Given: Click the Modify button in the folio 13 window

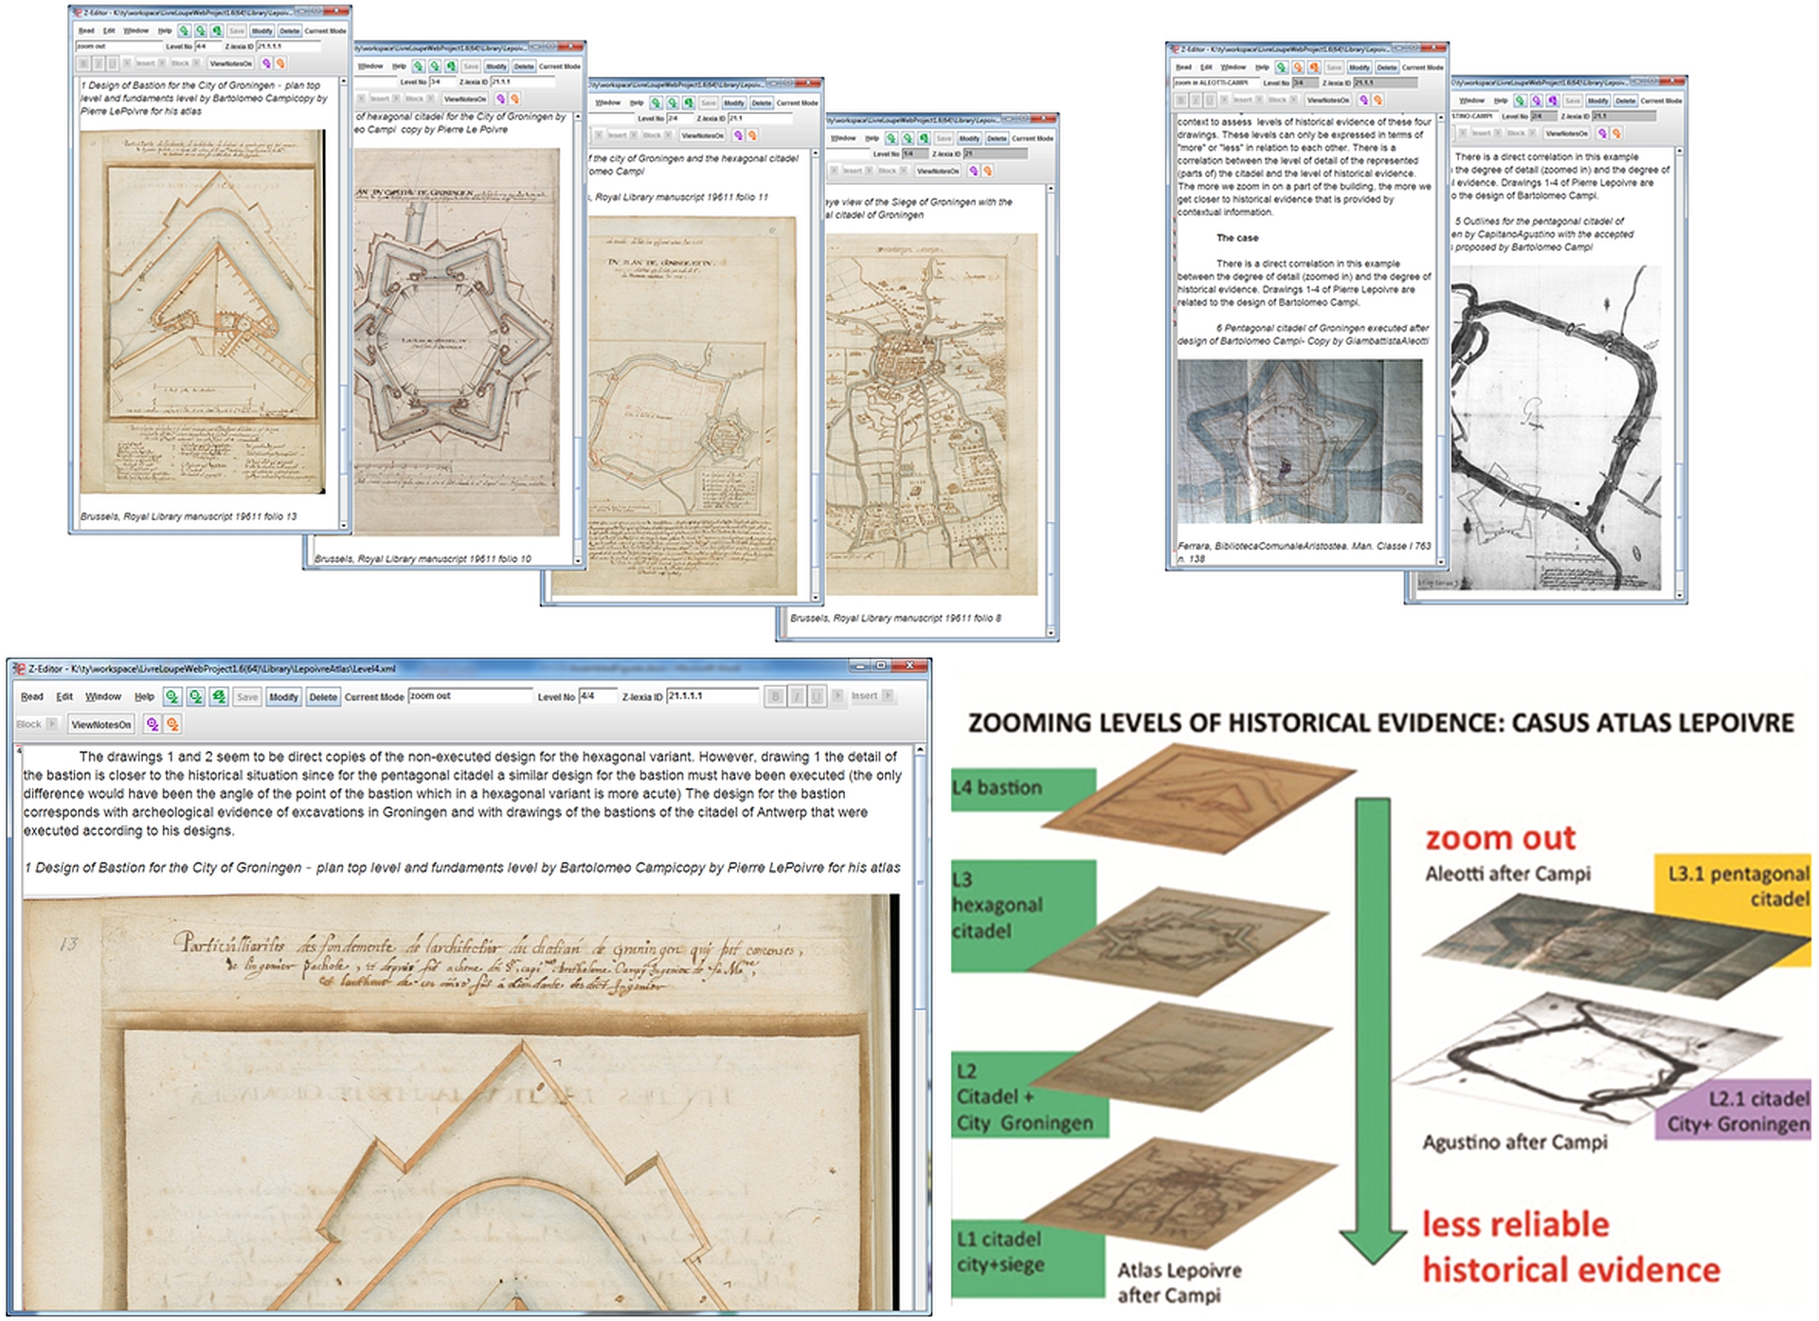Looking at the screenshot, I should (262, 31).
